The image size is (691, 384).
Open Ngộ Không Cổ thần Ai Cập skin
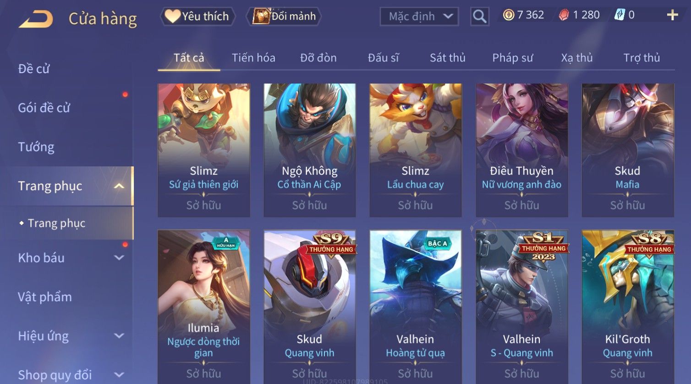pyautogui.click(x=309, y=150)
